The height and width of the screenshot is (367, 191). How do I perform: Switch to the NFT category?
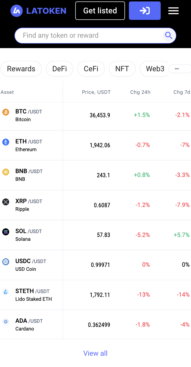point(122,69)
